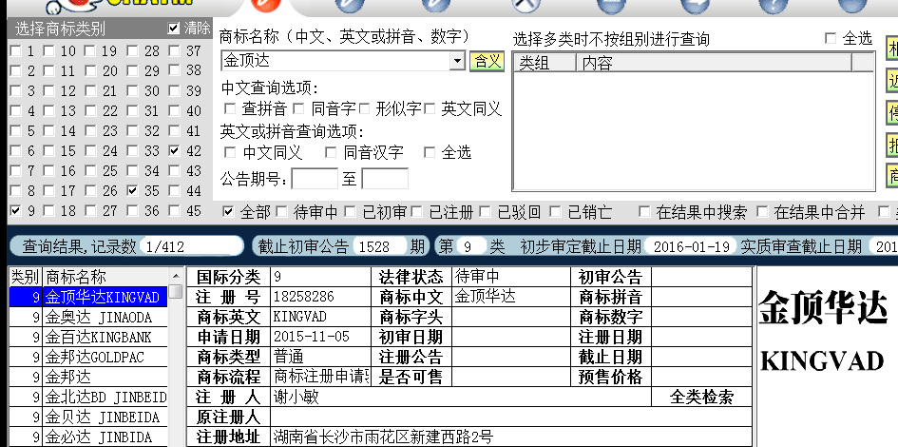
Task: Select result row 金邦达 without English name
Action: click(88, 377)
